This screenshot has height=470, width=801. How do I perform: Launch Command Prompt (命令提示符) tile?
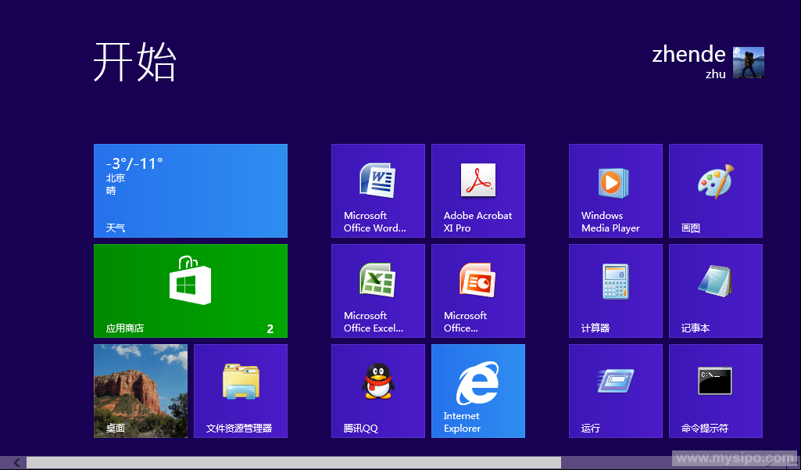(716, 391)
